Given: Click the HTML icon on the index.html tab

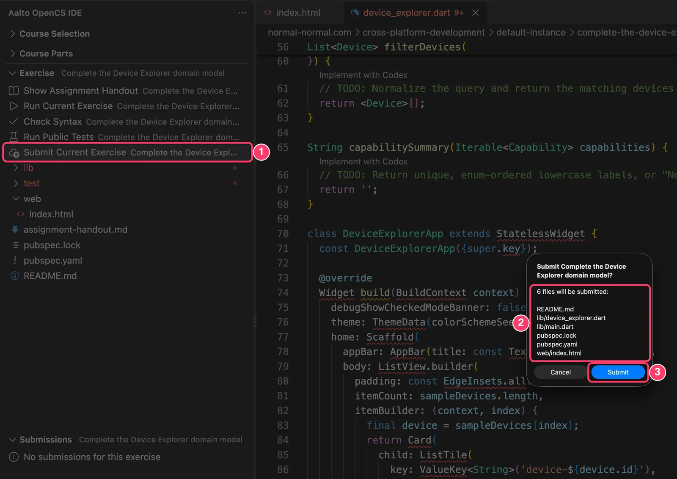Looking at the screenshot, I should click(267, 13).
